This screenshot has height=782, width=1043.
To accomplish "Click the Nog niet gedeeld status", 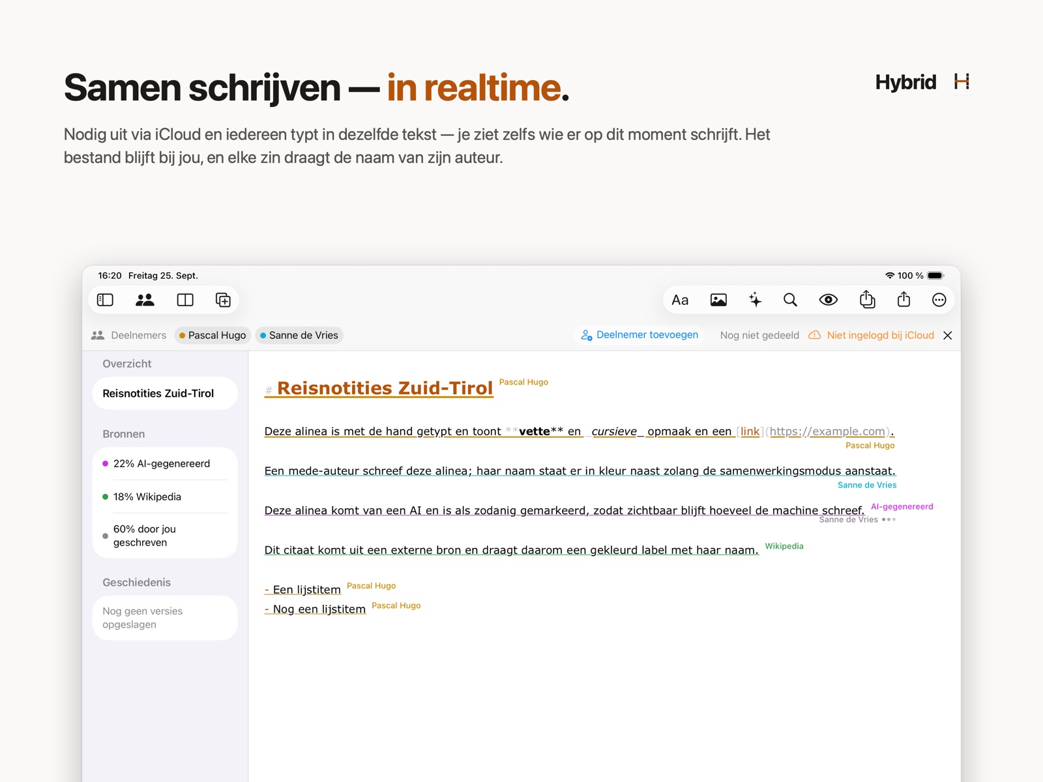I will (x=759, y=335).
